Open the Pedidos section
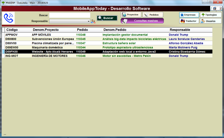 (153, 15)
